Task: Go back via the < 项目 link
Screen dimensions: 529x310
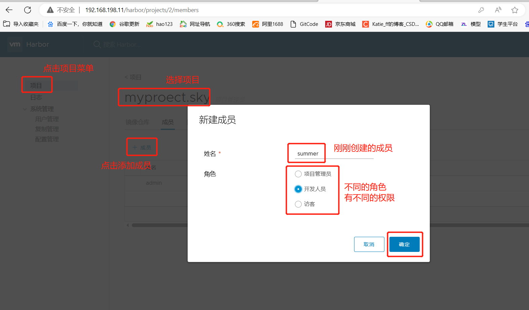Action: (133, 77)
